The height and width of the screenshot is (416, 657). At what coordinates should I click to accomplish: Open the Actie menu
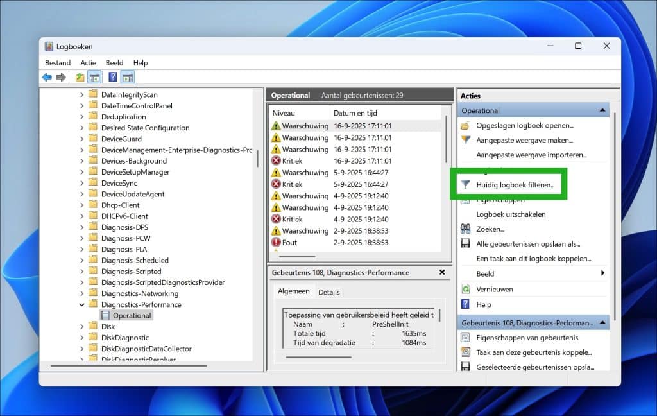pos(88,62)
